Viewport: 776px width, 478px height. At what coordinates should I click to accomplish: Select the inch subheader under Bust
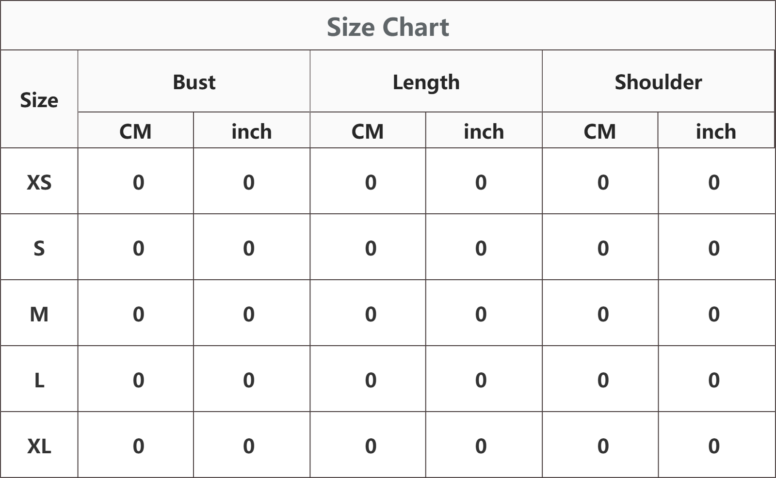tap(252, 130)
